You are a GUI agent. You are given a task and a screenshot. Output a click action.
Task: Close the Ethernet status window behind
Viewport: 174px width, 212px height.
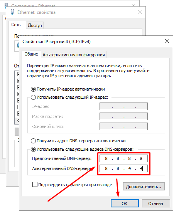pyautogui.click(x=133, y=5)
